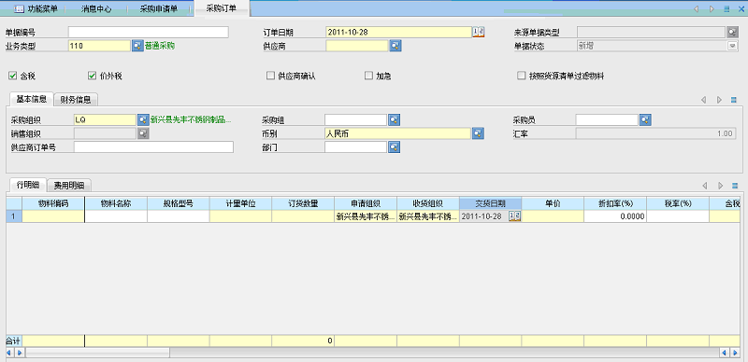Click the horizontal scrollbar below the grid
This screenshot has height=362, width=748.
pos(372,353)
